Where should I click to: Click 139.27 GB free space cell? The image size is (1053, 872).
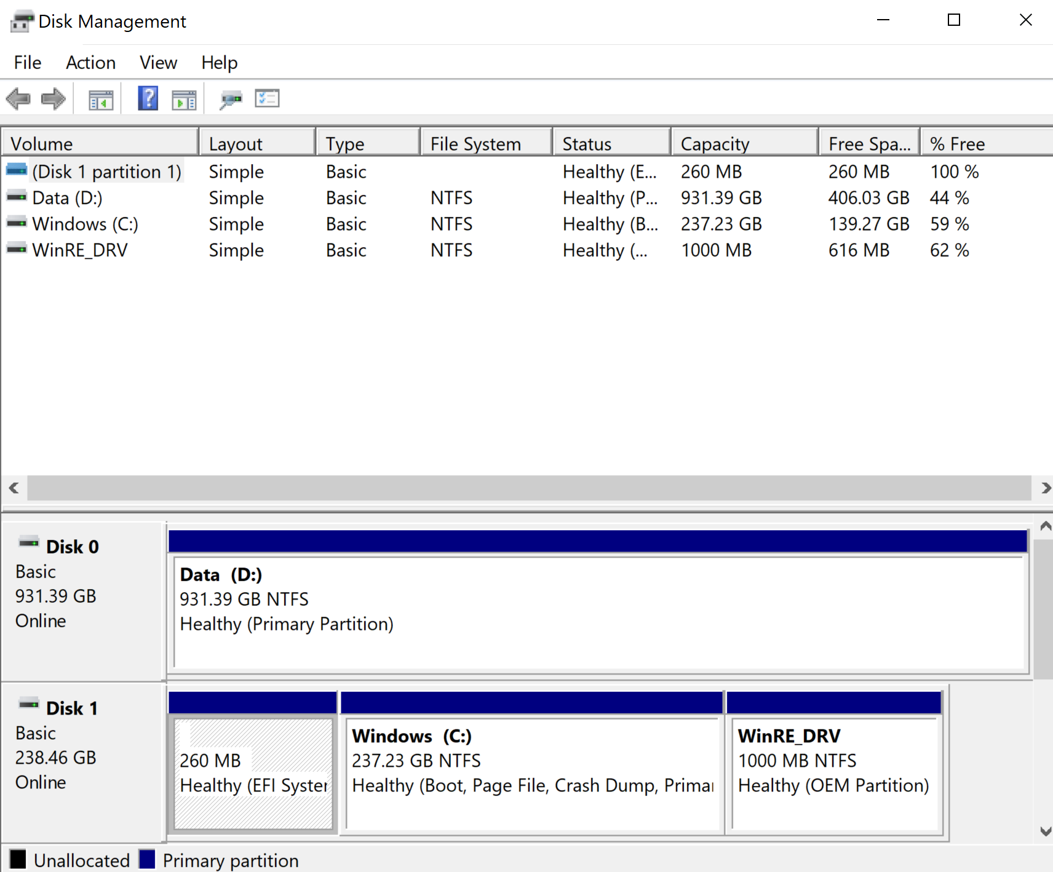point(868,224)
